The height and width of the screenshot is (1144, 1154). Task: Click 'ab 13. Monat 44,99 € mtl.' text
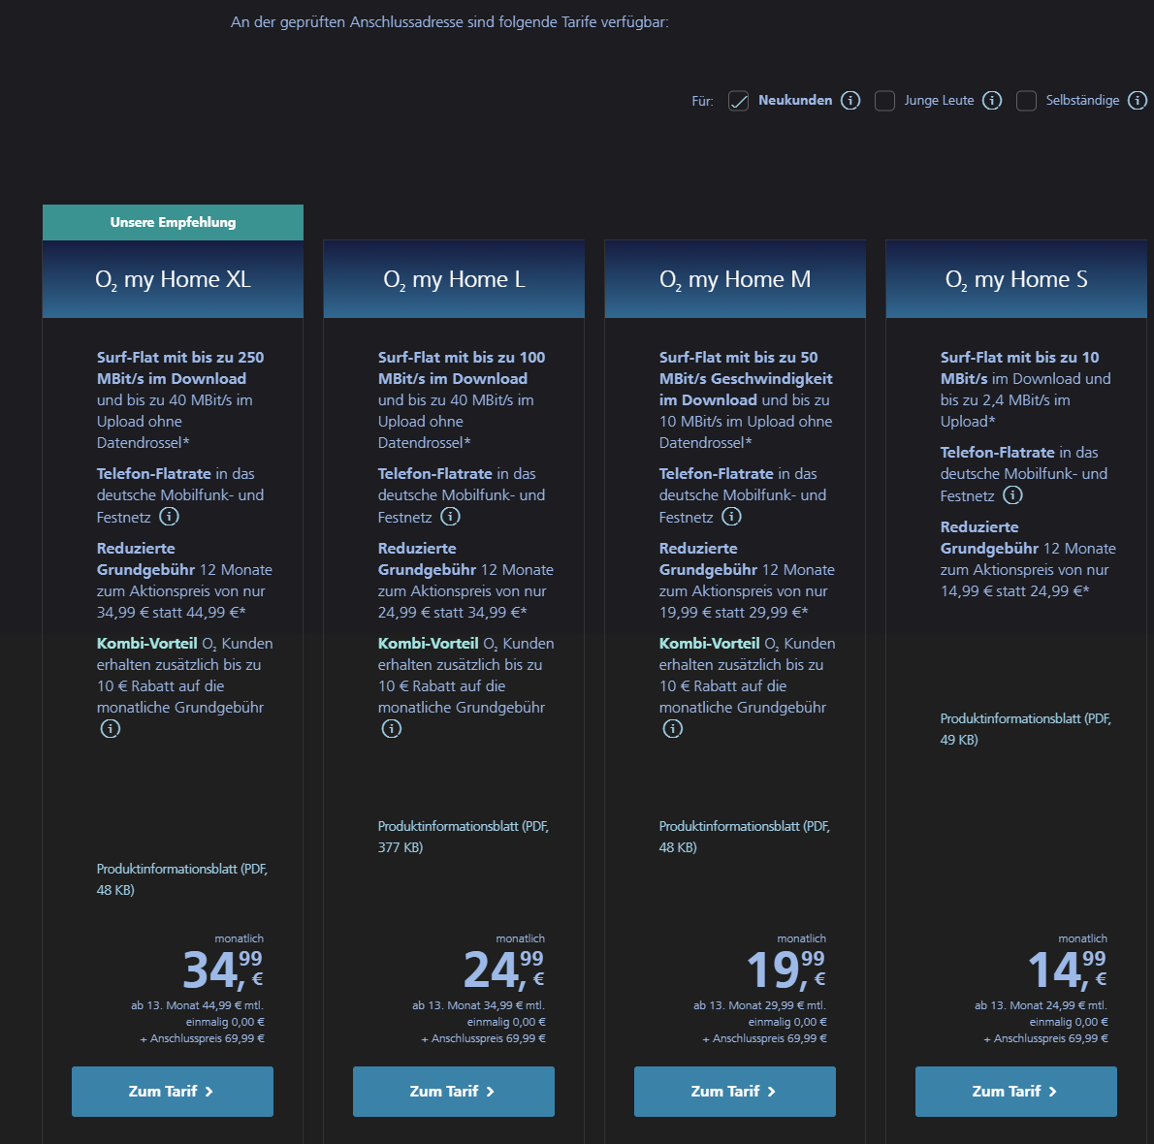197,1005
